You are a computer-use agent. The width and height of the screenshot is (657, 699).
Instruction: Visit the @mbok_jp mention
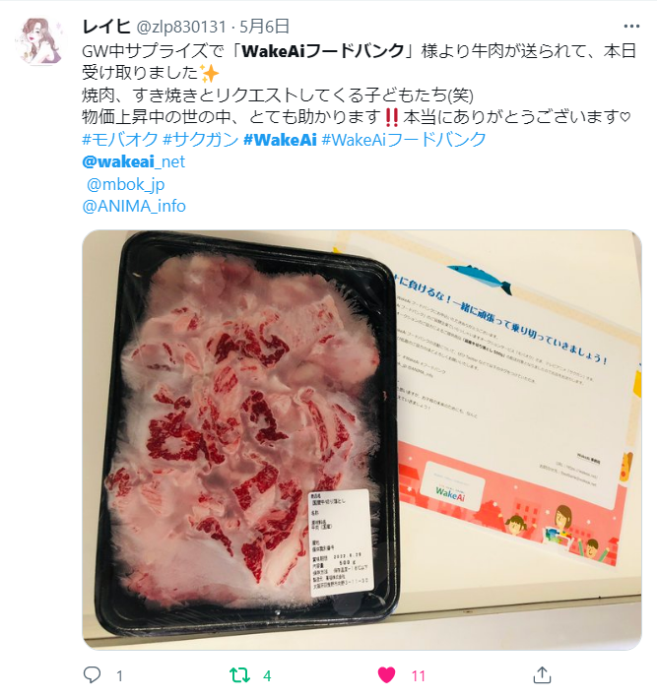(125, 184)
